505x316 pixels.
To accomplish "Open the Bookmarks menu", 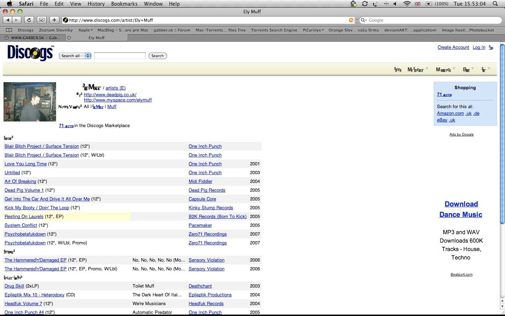I will click(124, 4).
